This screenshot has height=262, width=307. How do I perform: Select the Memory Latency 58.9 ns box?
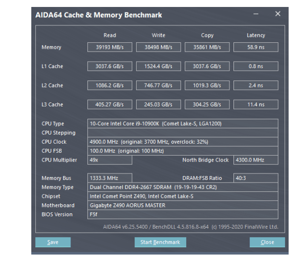tap(255, 47)
